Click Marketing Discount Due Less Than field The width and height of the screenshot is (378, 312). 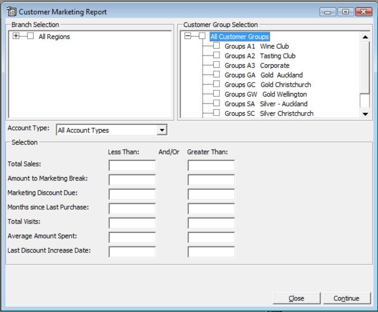132,194
